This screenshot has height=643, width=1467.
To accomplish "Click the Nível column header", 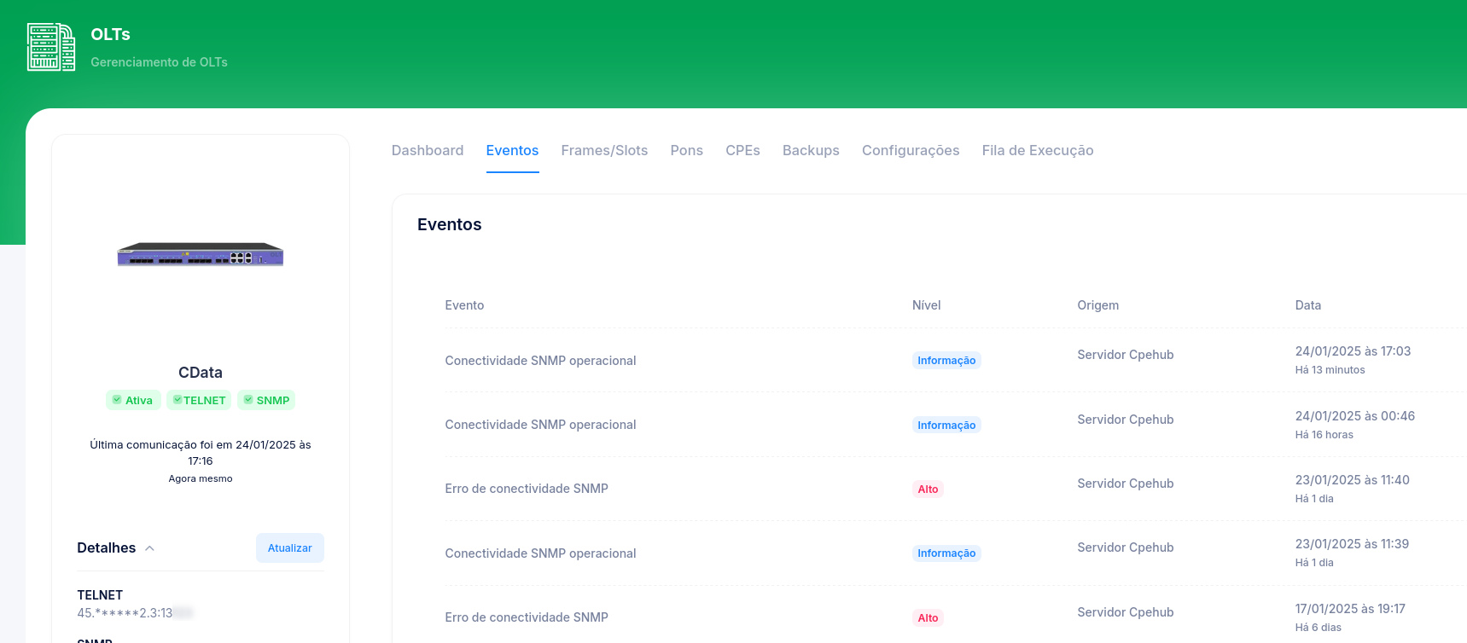I will tap(926, 305).
